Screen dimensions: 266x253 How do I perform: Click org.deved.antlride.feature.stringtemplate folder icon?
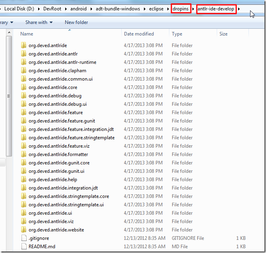pos(23,137)
